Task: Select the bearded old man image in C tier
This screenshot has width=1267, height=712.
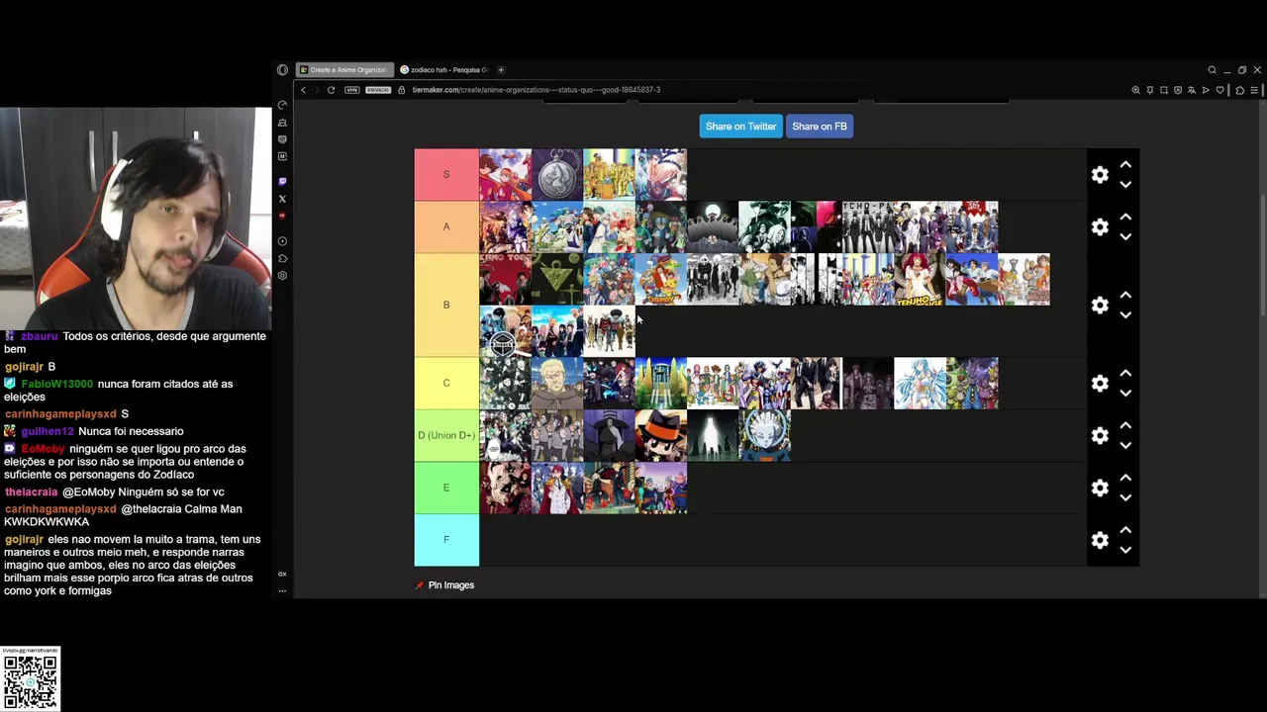Action: [557, 384]
